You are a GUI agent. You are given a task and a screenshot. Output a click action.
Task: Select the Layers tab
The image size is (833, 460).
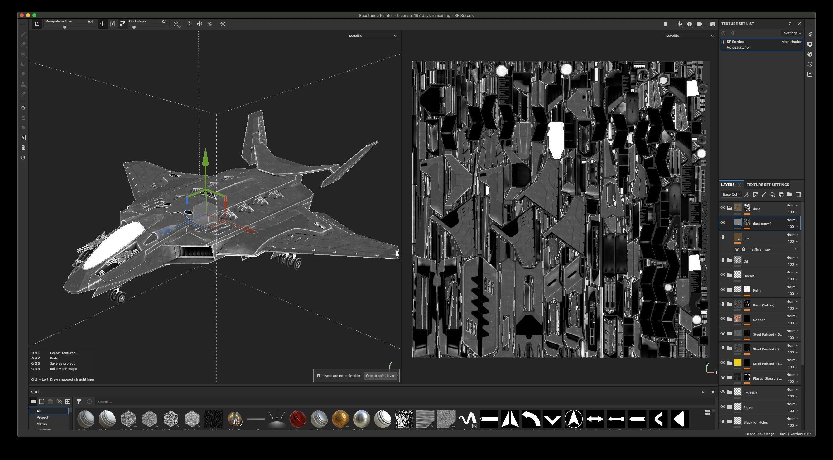(728, 185)
